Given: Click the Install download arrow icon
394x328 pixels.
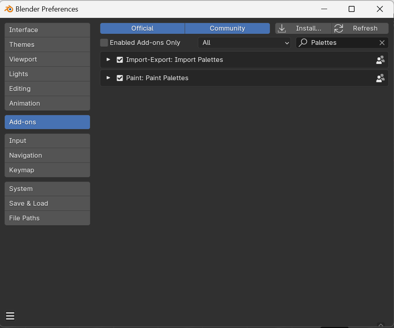Looking at the screenshot, I should tap(282, 28).
